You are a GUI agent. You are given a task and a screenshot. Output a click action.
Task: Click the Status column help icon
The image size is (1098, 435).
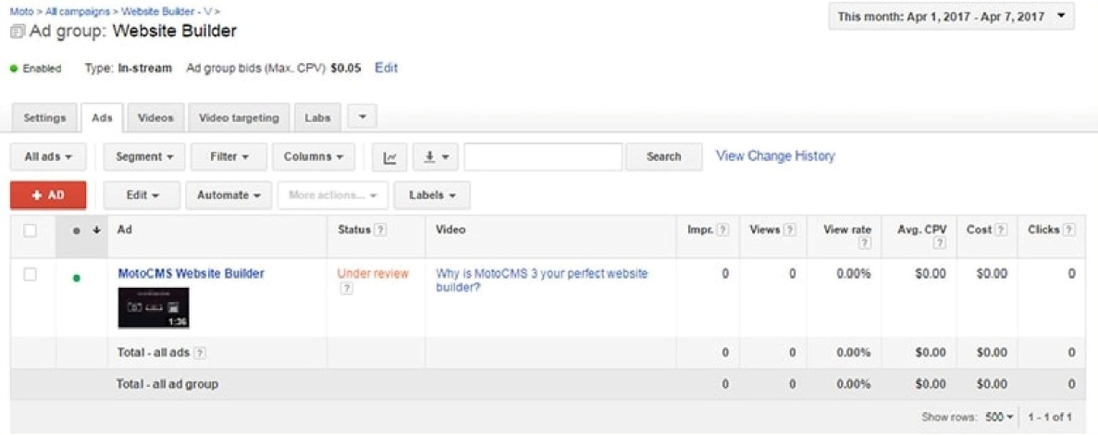[380, 230]
